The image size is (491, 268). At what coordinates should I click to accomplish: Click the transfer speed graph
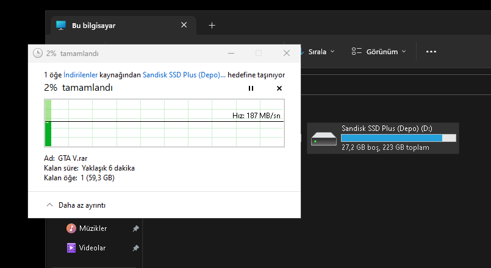point(165,123)
